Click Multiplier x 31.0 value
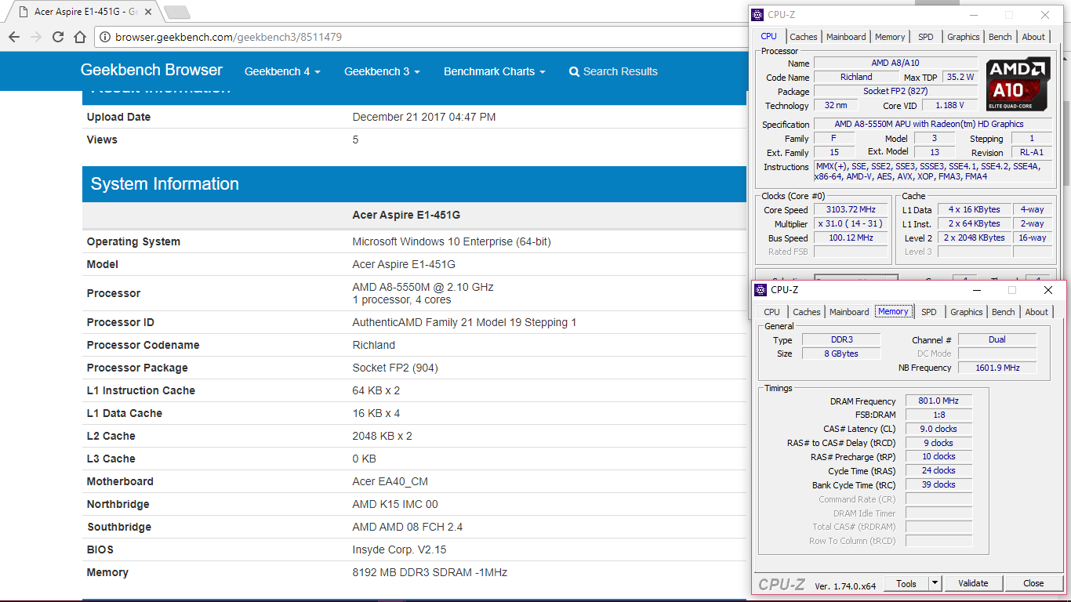 tap(851, 223)
